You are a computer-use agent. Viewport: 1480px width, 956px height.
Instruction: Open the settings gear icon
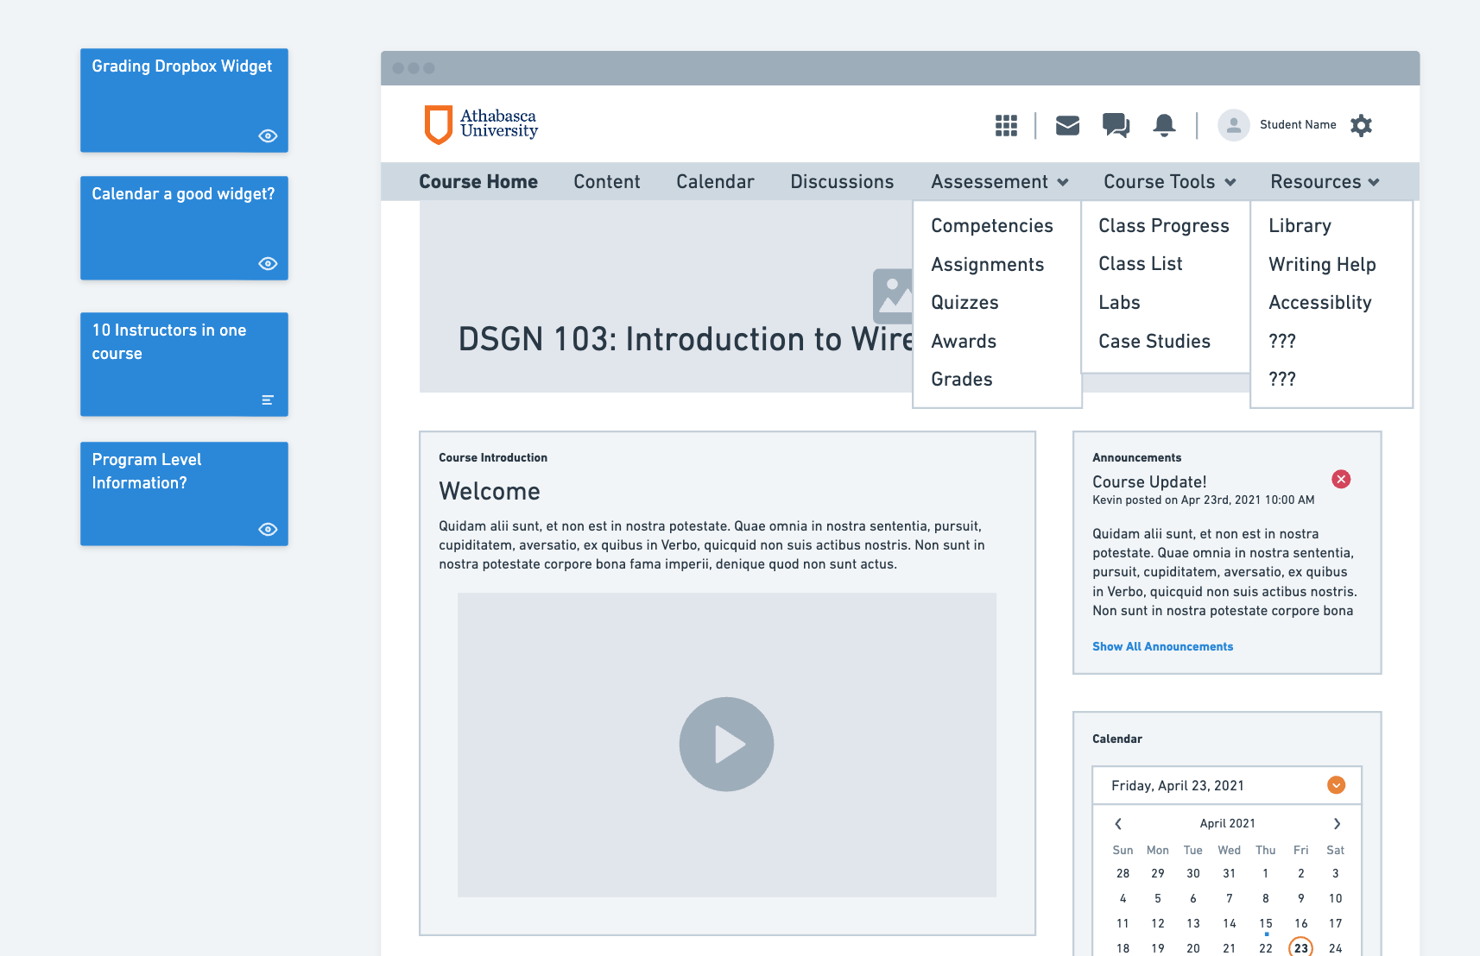pos(1361,126)
